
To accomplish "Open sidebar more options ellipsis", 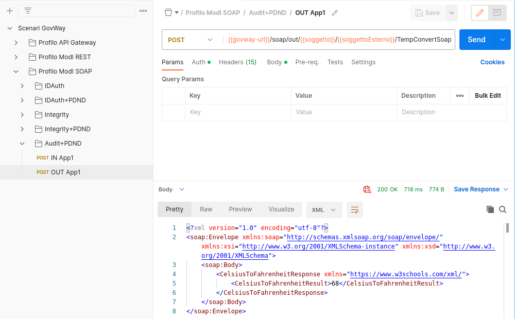I will (143, 11).
